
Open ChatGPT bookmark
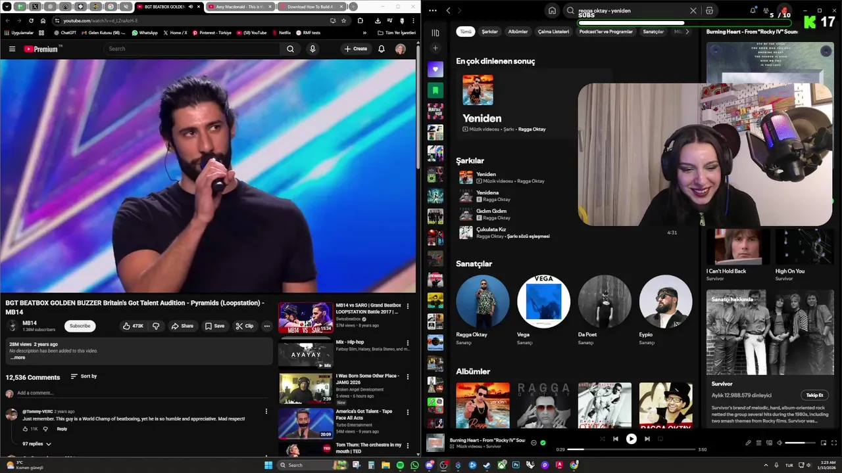tap(64, 33)
